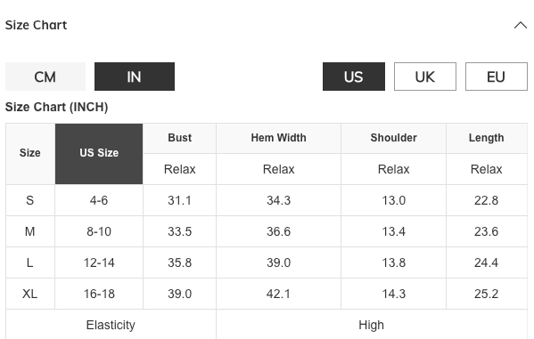Screen dimensions: 534x339
Task: Click the Elasticity row label
Action: click(111, 325)
